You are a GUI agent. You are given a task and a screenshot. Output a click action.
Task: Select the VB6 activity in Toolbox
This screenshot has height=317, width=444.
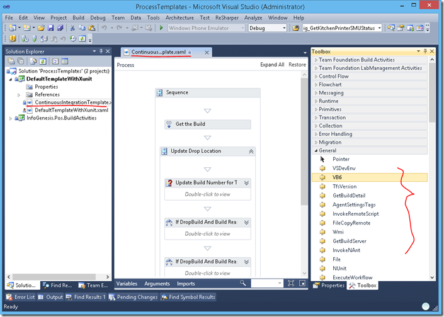370,177
